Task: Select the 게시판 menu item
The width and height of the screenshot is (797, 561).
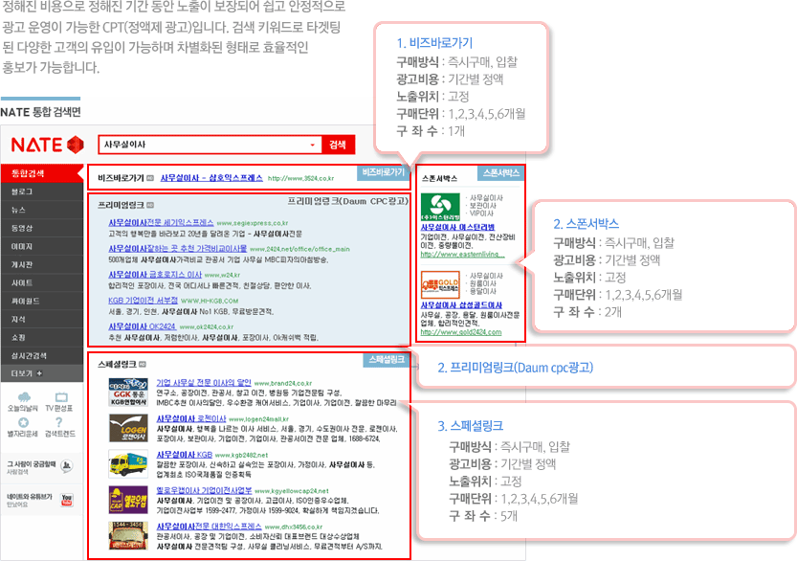Action: (x=42, y=264)
